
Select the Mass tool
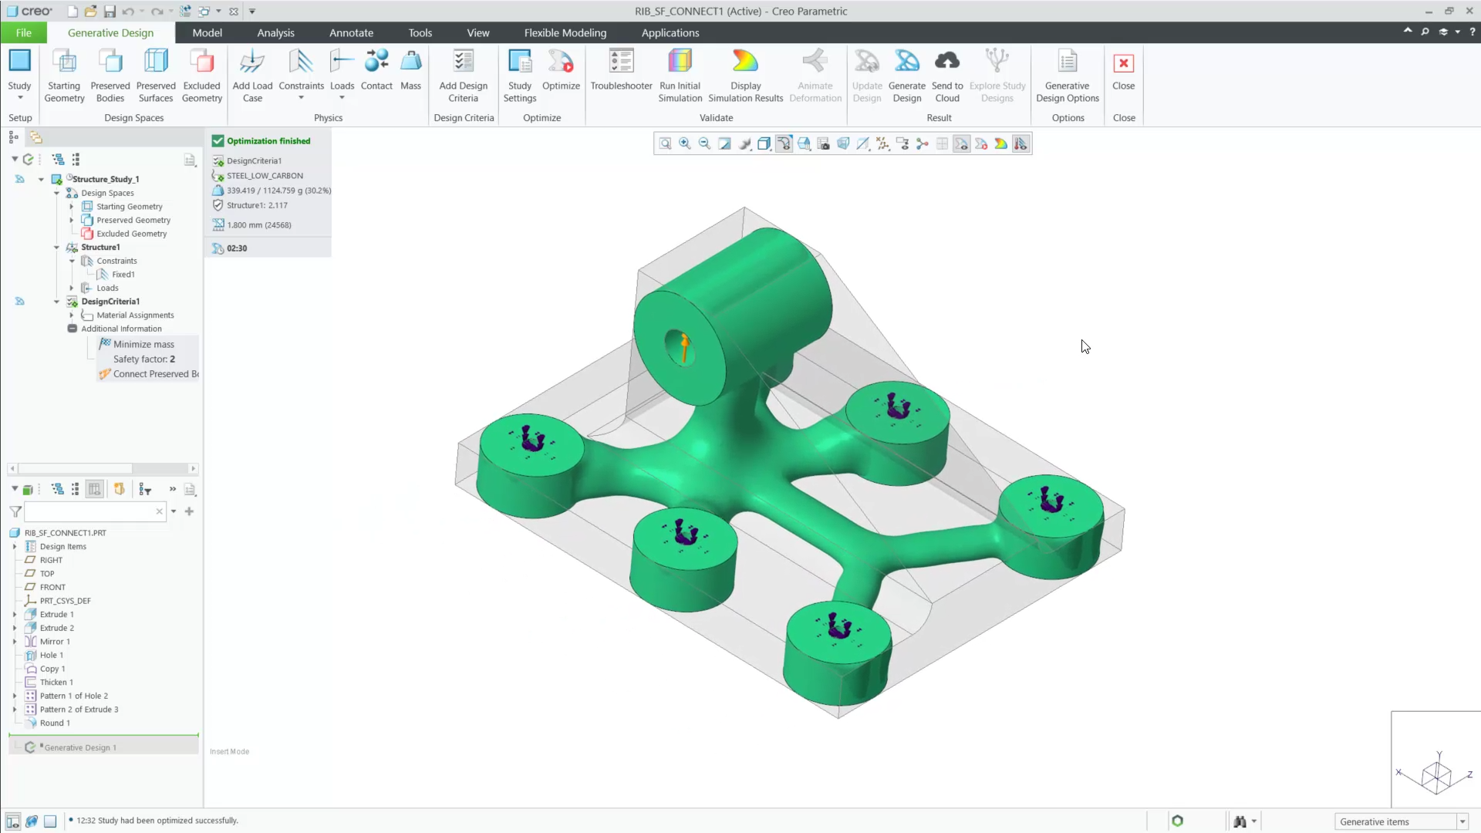click(410, 71)
